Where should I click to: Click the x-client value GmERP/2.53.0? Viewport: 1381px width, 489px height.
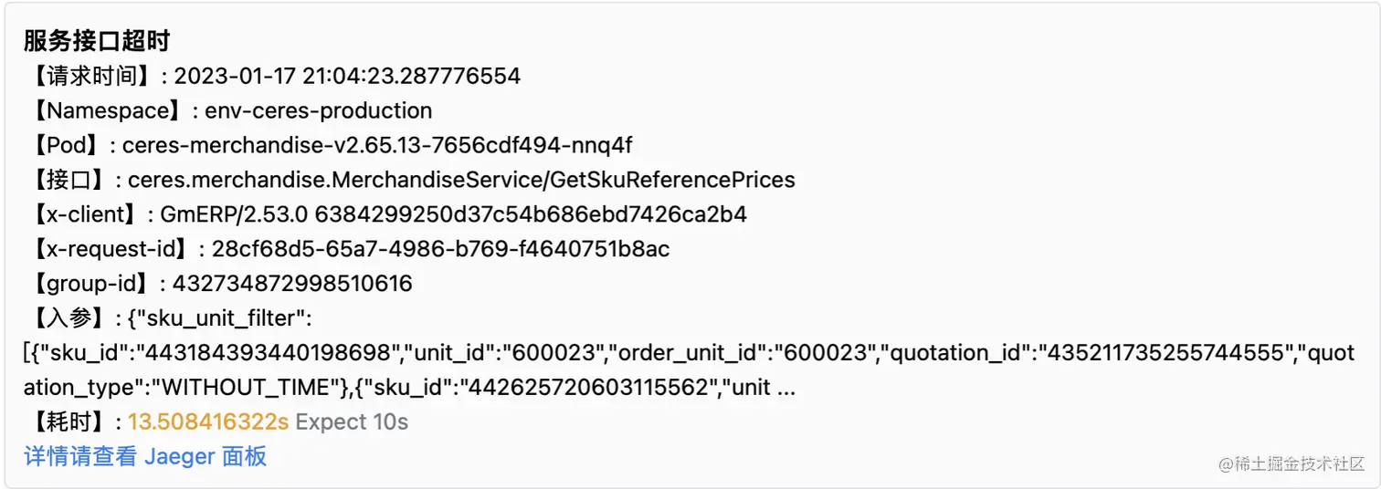(x=453, y=214)
